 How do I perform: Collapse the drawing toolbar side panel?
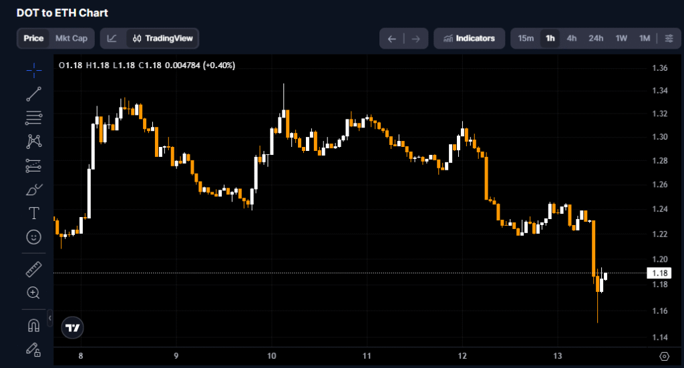pyautogui.click(x=50, y=319)
